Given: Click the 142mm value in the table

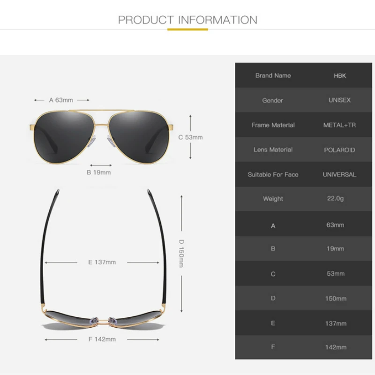Looking at the screenshot, I should [x=336, y=347].
